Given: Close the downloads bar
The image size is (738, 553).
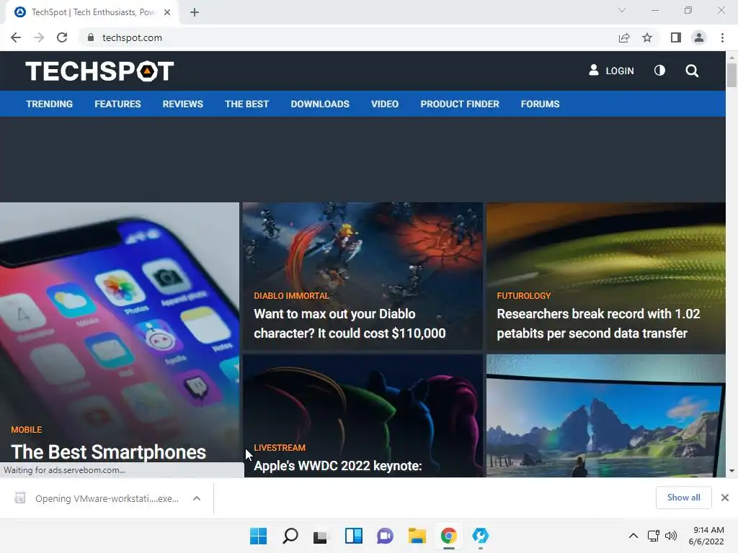Looking at the screenshot, I should coord(725,498).
